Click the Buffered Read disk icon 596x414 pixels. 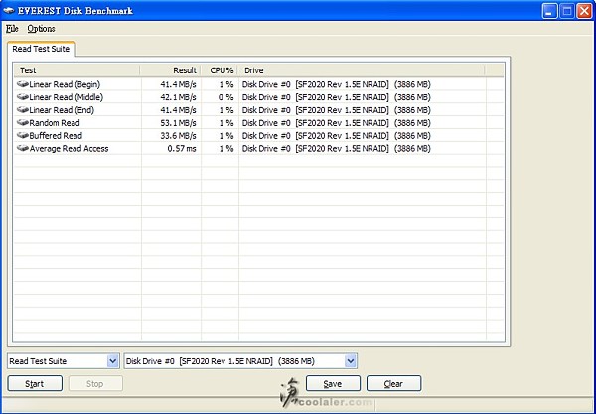[23, 136]
